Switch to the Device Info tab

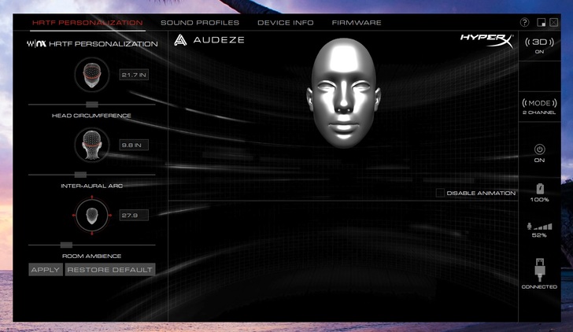pyautogui.click(x=285, y=23)
